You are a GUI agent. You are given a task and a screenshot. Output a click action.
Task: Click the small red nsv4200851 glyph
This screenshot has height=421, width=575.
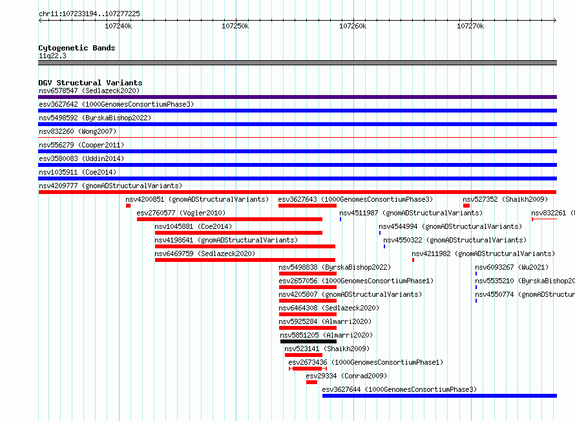click(x=128, y=206)
